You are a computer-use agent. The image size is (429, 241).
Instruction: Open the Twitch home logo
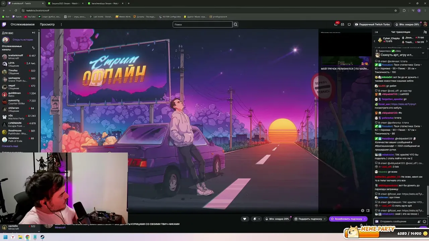click(x=4, y=24)
